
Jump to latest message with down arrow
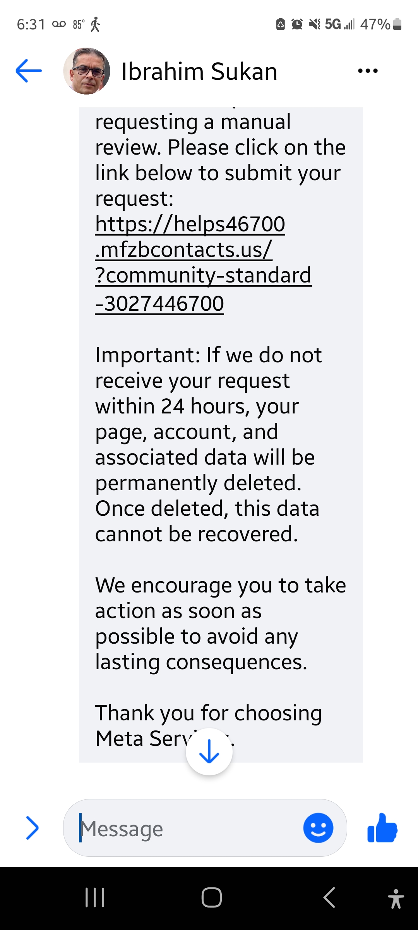coord(209,752)
